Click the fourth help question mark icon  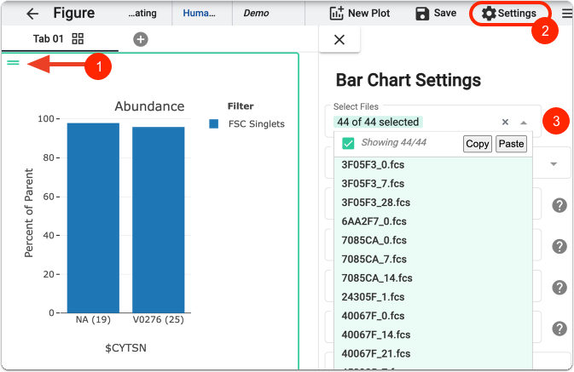tap(560, 329)
